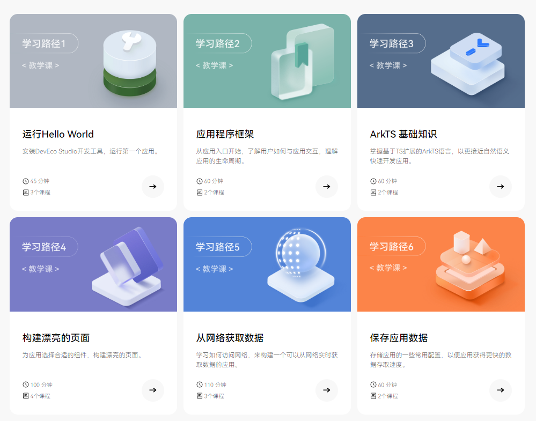Viewport: 536px width, 421px height.
Task: Click description starting 学习如何访问网络
Action: [267, 360]
